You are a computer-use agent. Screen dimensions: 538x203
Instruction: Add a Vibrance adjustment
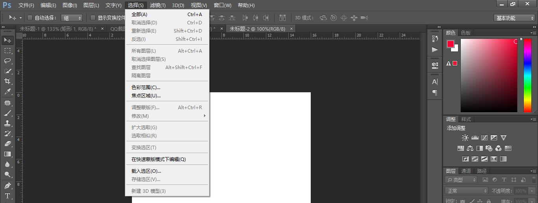click(x=503, y=138)
